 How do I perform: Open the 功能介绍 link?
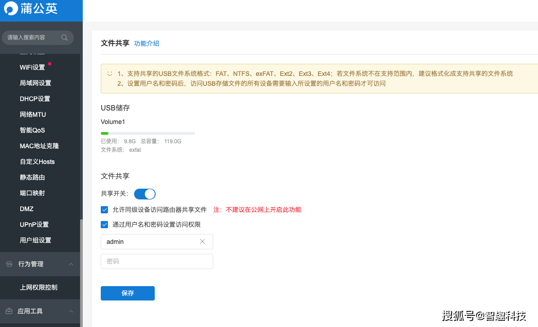tap(147, 44)
